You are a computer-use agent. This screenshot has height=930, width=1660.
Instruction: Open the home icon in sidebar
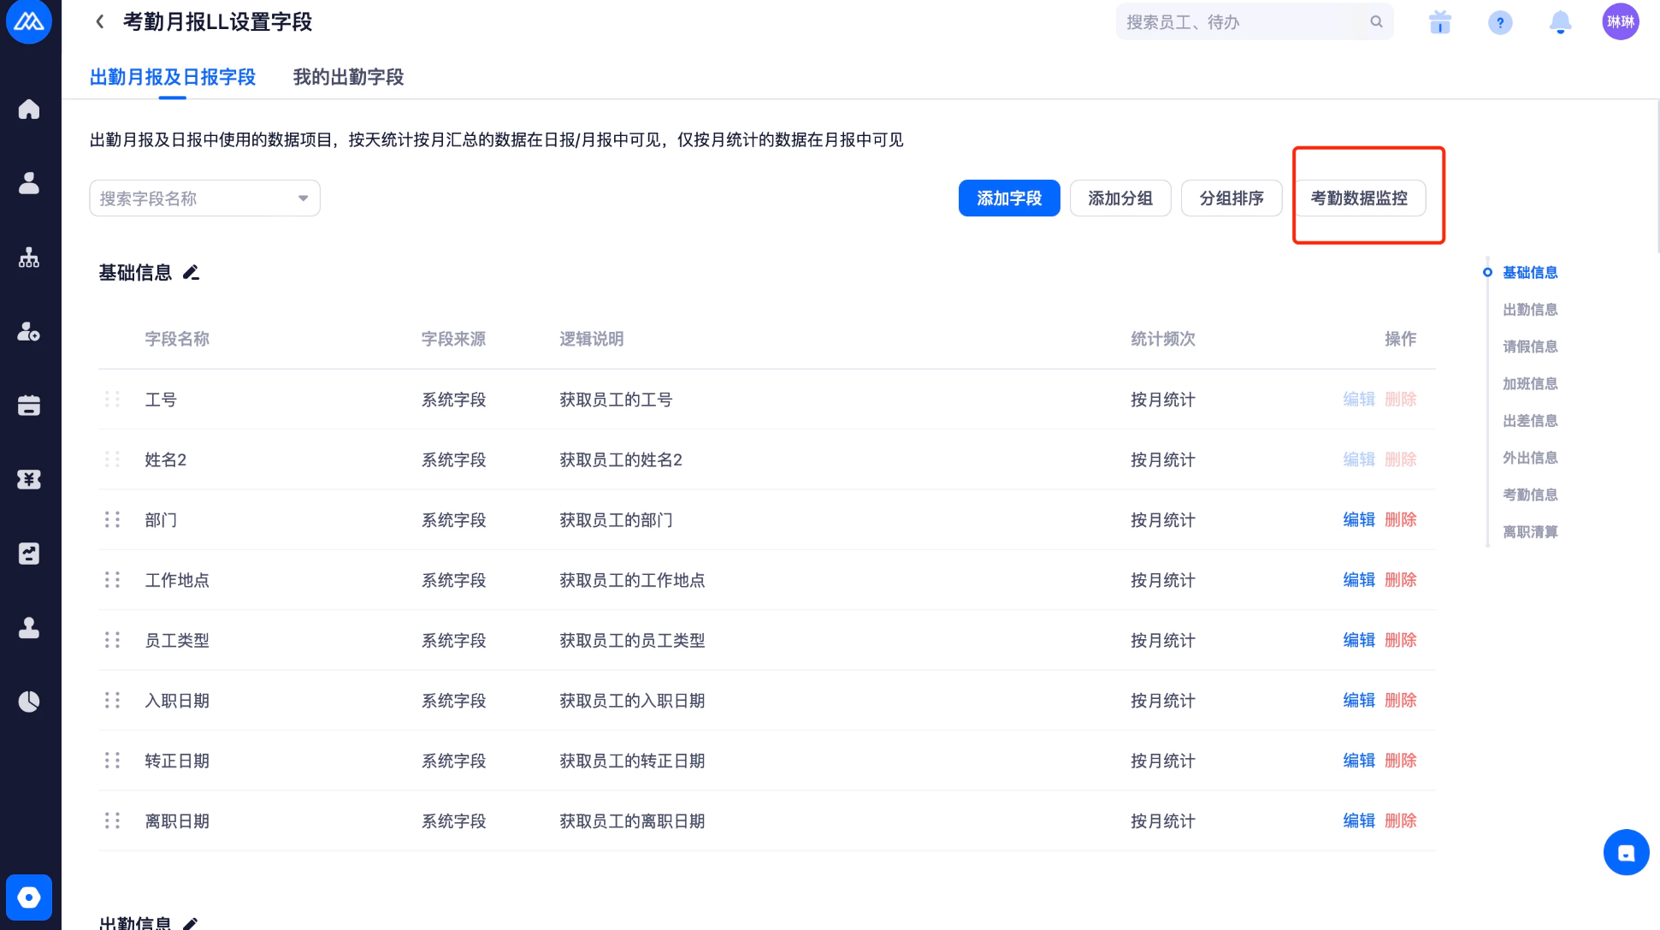(x=29, y=110)
